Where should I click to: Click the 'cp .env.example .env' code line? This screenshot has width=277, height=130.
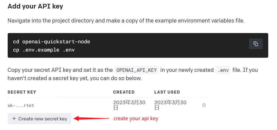[44, 50]
